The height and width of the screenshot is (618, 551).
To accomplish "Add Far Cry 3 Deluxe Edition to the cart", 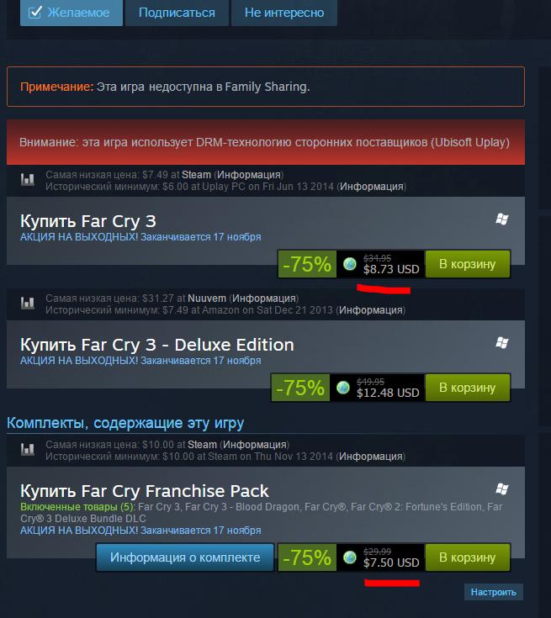I will (x=468, y=388).
